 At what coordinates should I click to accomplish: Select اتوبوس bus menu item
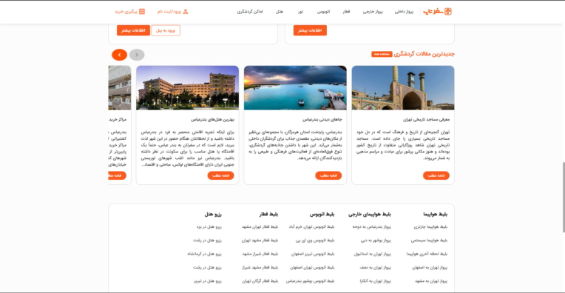pos(323,12)
